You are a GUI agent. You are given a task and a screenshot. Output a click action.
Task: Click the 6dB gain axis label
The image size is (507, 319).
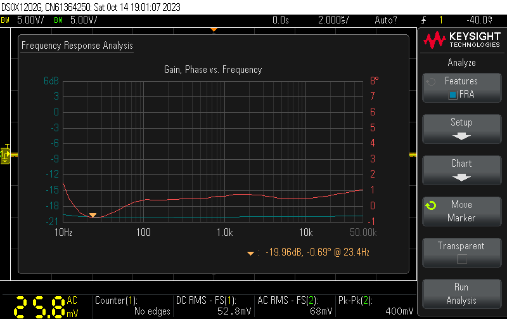click(51, 81)
